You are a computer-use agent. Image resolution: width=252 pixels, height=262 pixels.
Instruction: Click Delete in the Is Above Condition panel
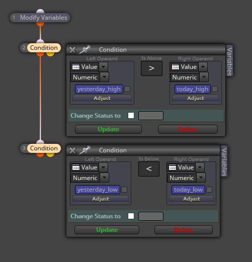coord(188,129)
